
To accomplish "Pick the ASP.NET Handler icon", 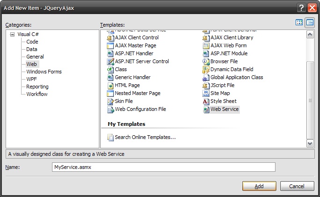I will [x=111, y=54].
